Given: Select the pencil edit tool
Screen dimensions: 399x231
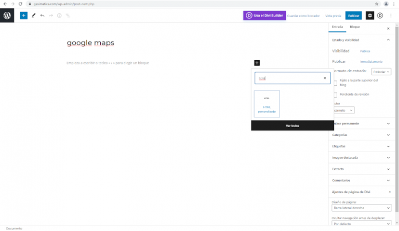Looking at the screenshot, I should point(33,16).
